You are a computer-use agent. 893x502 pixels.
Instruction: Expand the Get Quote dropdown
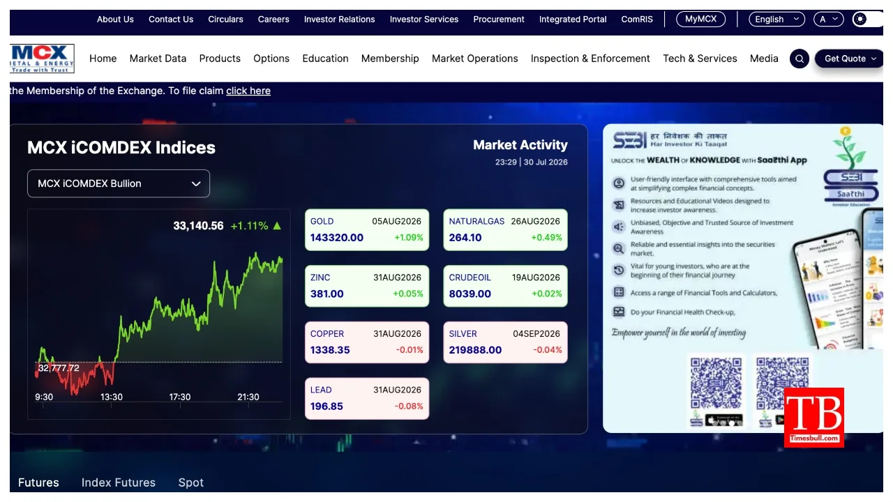coord(849,59)
